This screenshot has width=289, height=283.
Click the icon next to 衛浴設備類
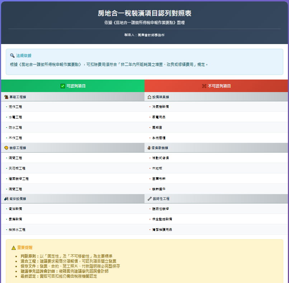tap(6, 198)
